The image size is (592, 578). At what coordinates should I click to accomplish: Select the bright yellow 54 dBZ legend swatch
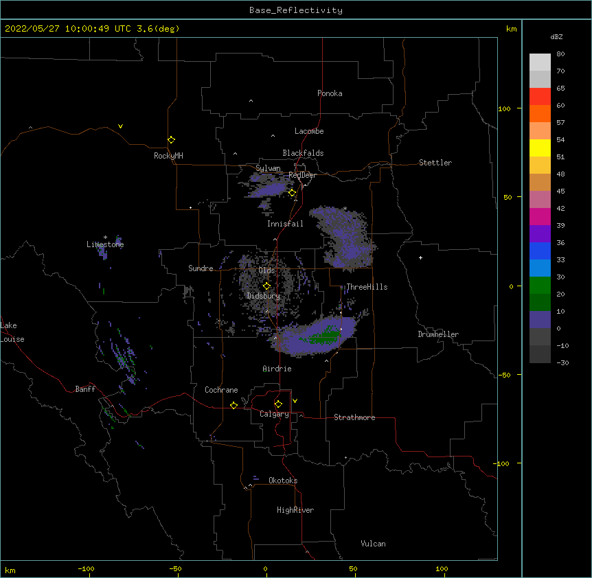tap(540, 148)
